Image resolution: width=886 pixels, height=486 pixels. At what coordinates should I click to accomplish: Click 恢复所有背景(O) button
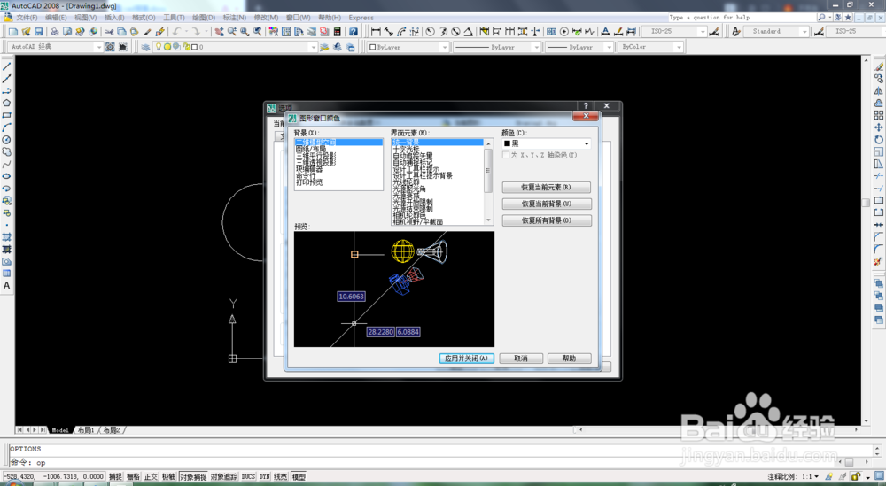(x=547, y=220)
